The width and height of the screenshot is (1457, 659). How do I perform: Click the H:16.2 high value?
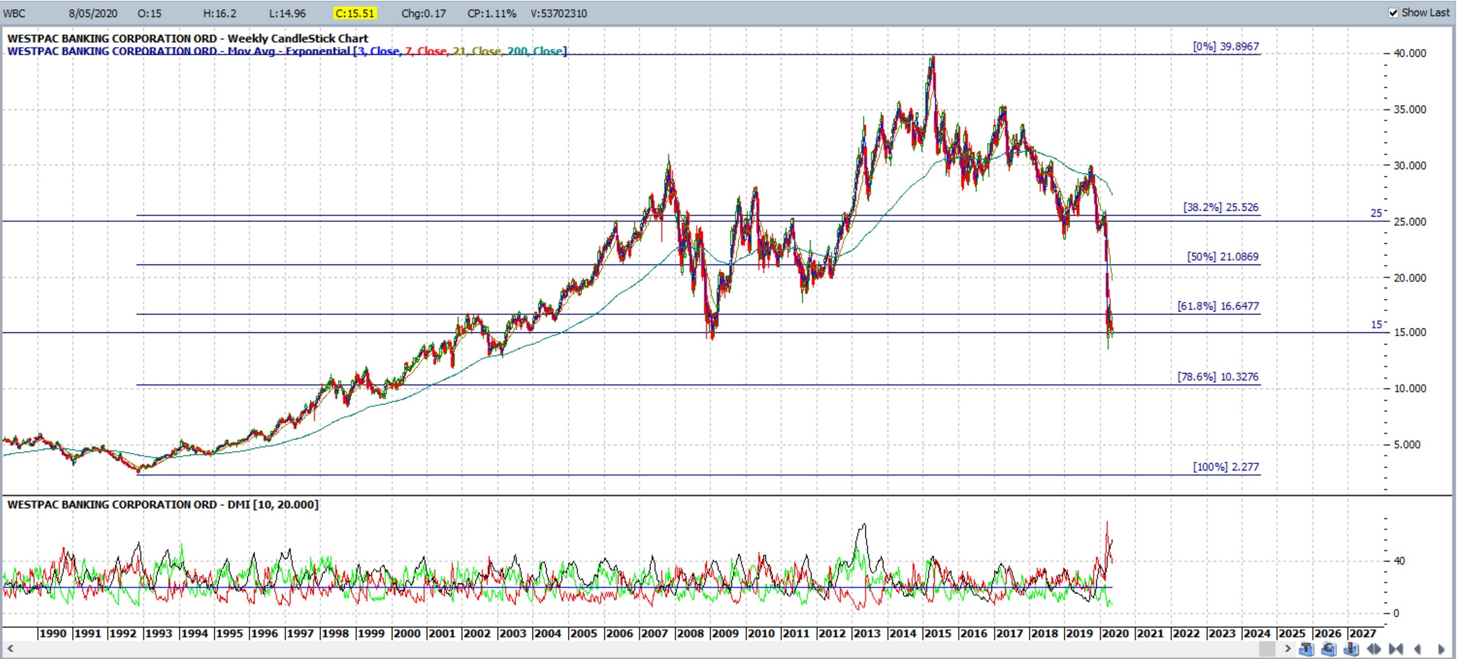tap(220, 13)
